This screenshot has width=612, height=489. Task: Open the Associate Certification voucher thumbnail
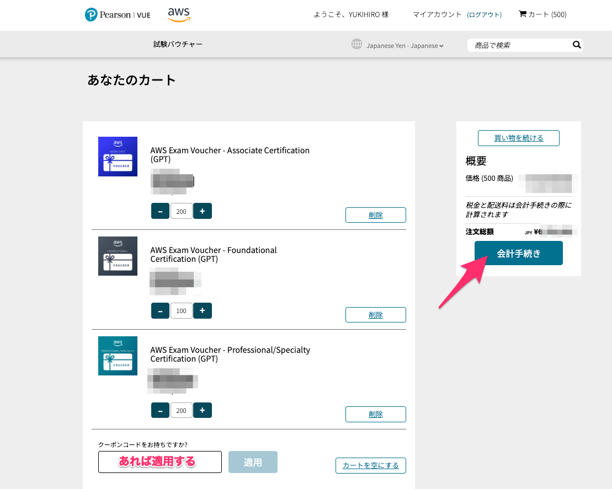(118, 157)
